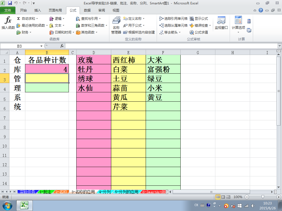Open the 实验任务 sheet tab
This screenshot has width=282, height=211.
click(27, 192)
